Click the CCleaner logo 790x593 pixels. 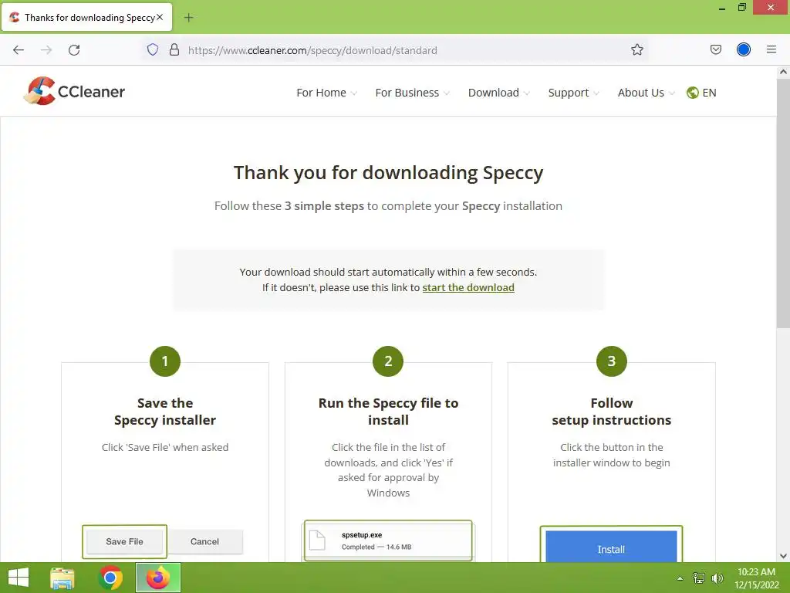74,91
